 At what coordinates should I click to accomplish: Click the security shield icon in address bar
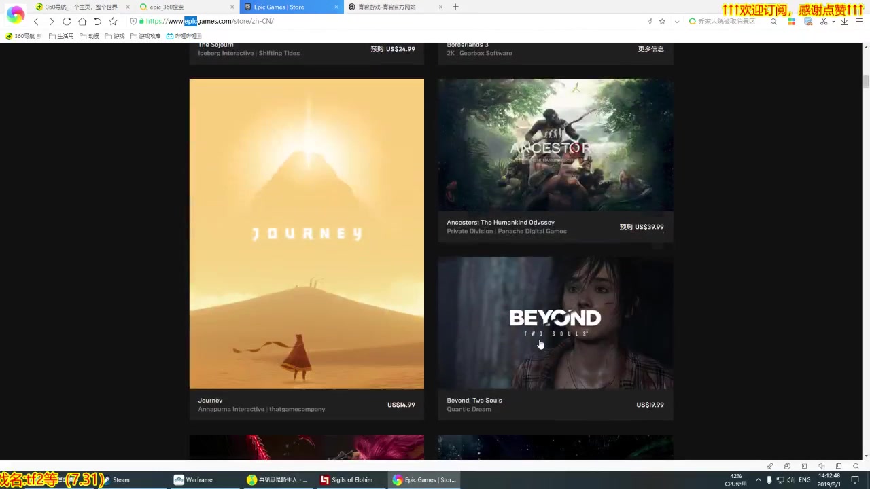[133, 22]
